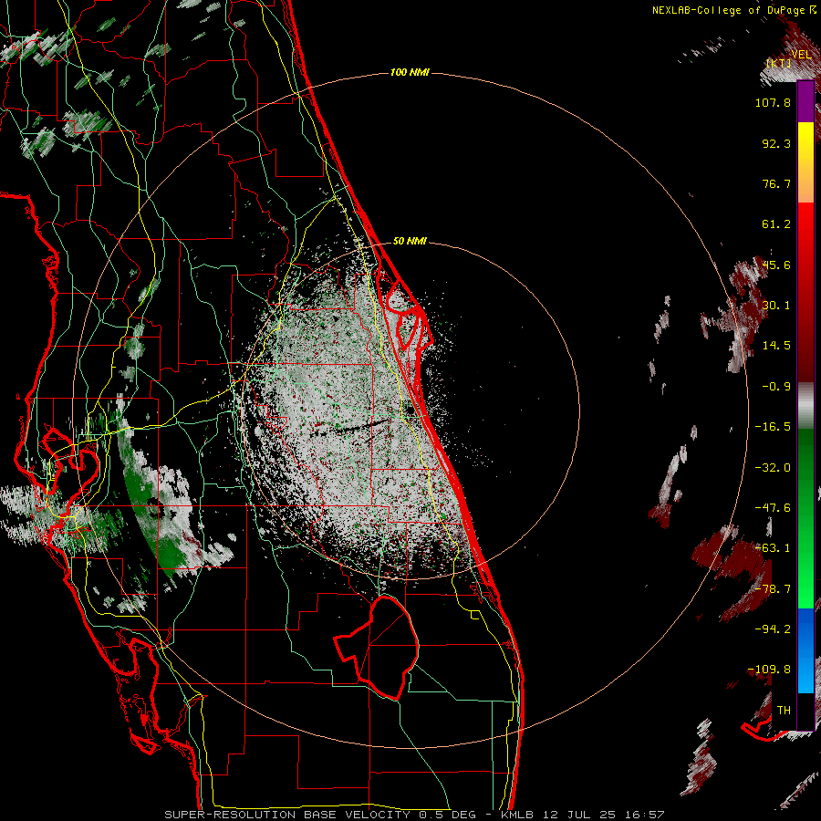Click the -109.8 velocity scale value
Screen dimensions: 821x821
click(769, 670)
